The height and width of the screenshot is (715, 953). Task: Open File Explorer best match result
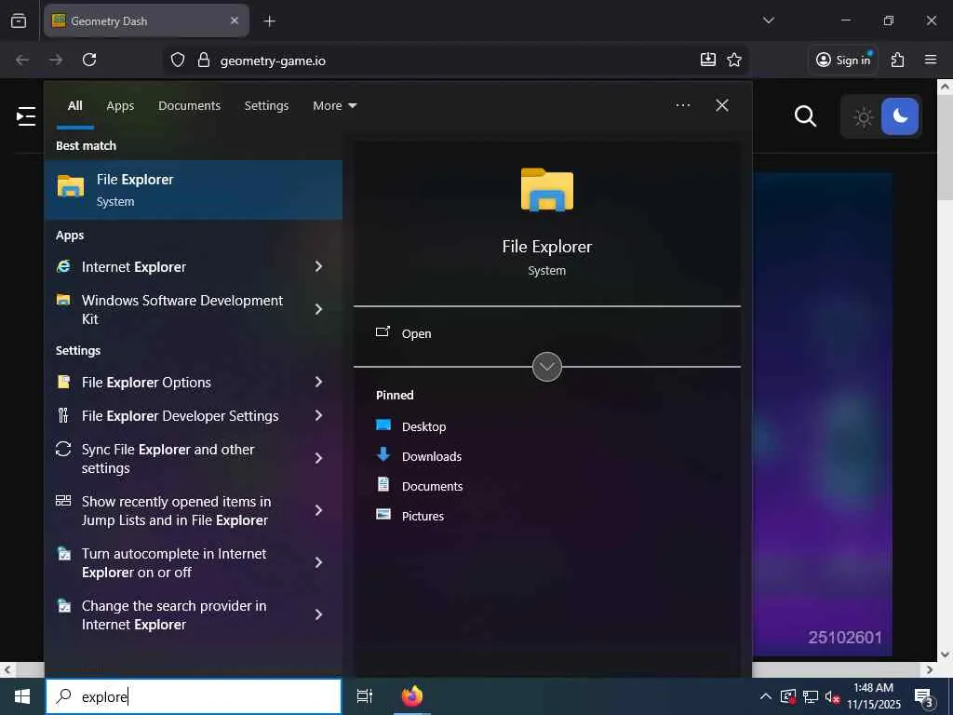194,190
